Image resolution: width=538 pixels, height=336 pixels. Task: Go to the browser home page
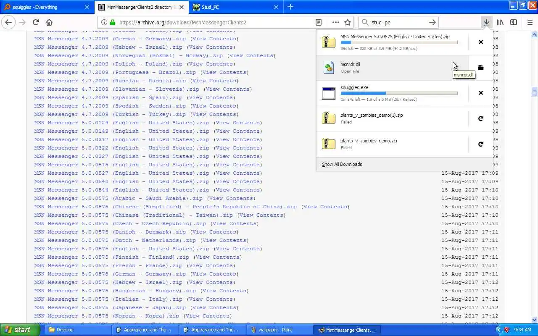(x=49, y=22)
